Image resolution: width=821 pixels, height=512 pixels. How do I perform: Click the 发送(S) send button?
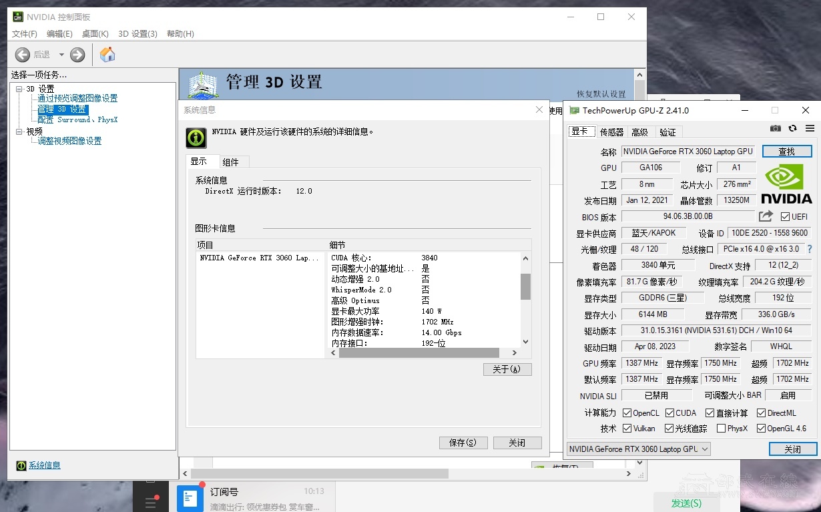[x=686, y=503]
